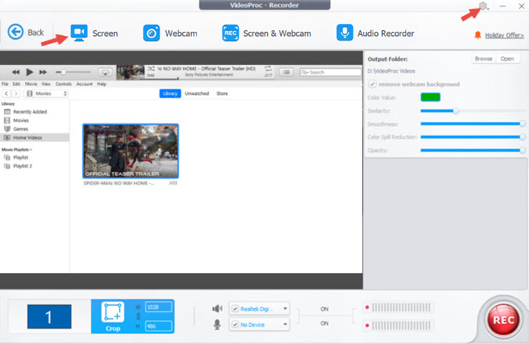Viewport: 529px width, 344px height.
Task: Click the Up Next list icon in iTunes
Action: pyautogui.click(x=286, y=72)
